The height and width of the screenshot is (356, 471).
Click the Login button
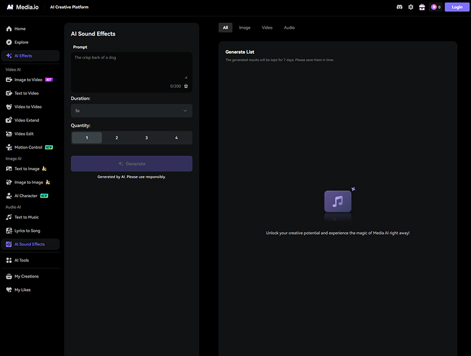click(457, 7)
